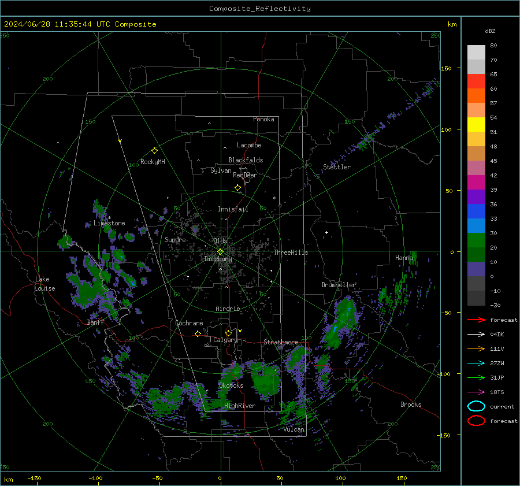Click the Cochrane label
Image resolution: width=520 pixels, height=486 pixels.
click(x=189, y=323)
